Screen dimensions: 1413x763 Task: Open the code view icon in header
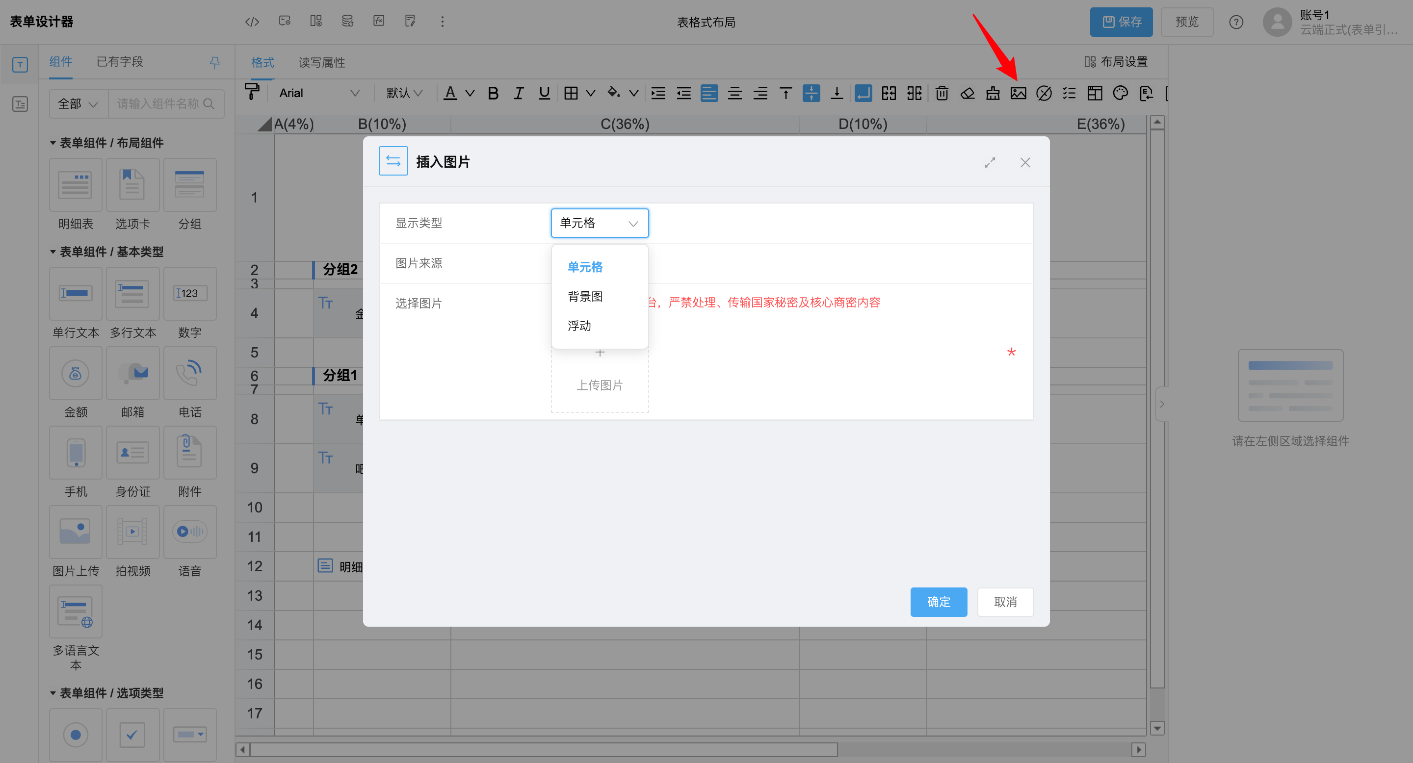point(252,22)
